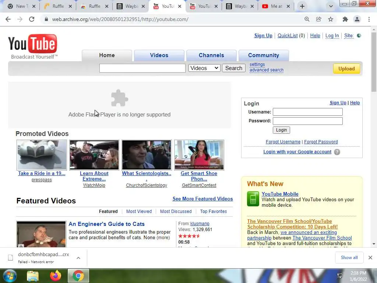The image size is (377, 283).
Task: Open the Chrome profile avatar icon
Action: [357, 19]
